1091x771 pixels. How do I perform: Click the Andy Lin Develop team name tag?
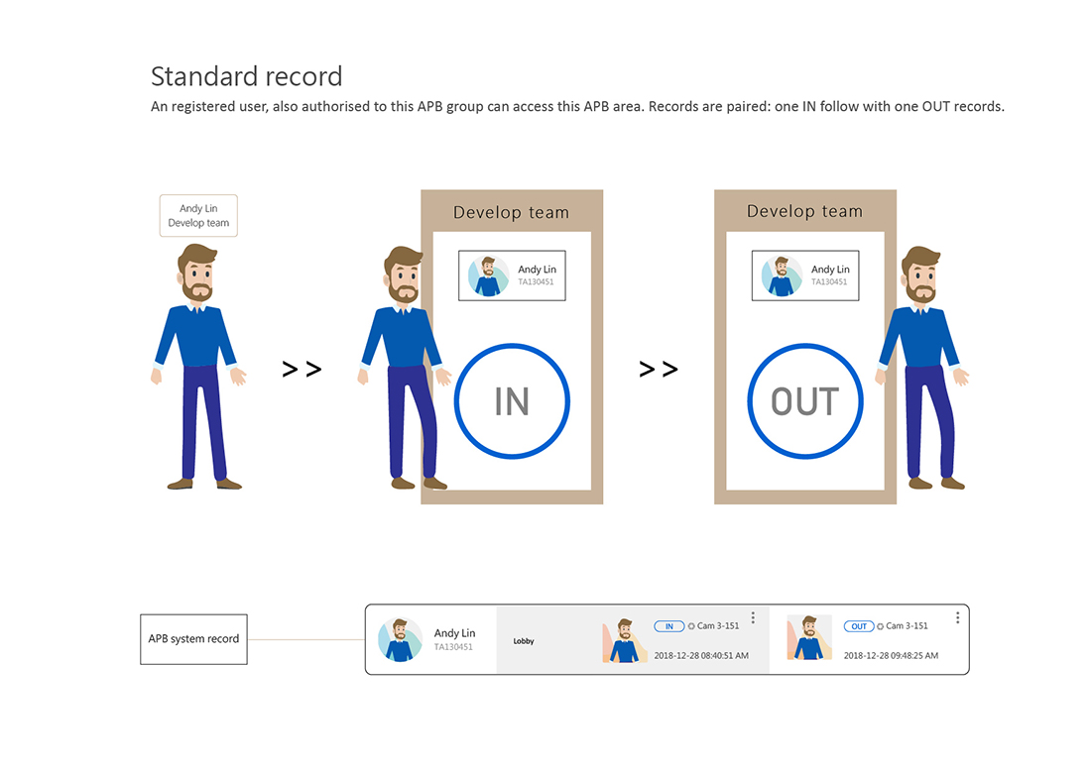[x=198, y=216]
